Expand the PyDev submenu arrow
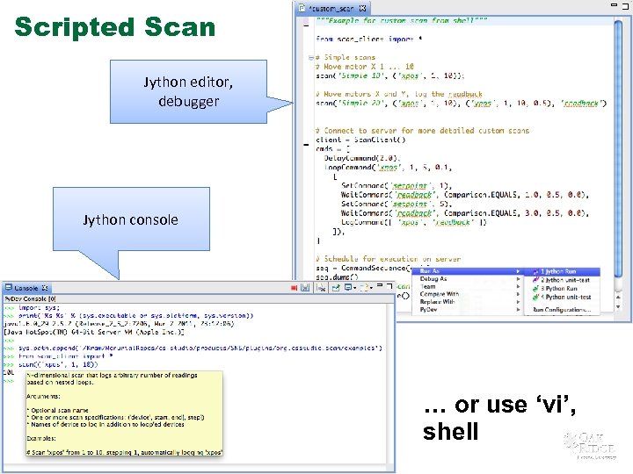 [518, 310]
